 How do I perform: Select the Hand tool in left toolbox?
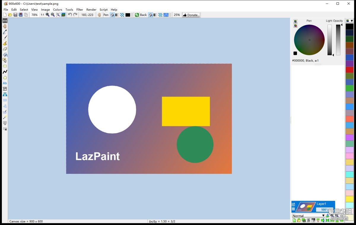coord(5,26)
